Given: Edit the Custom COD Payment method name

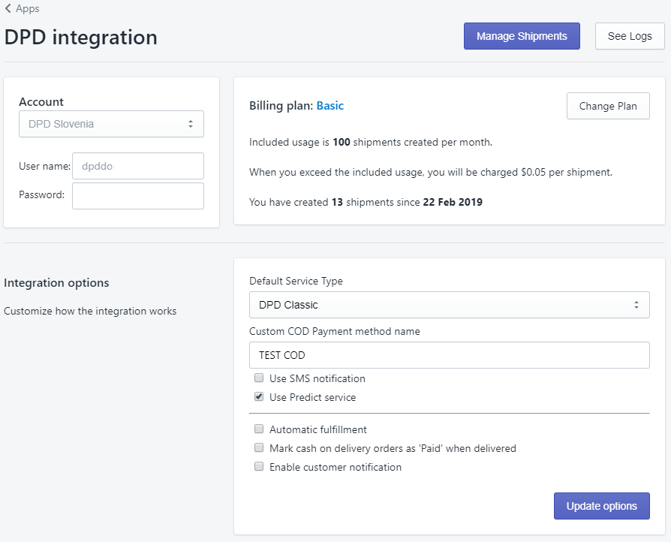Looking at the screenshot, I should (450, 355).
